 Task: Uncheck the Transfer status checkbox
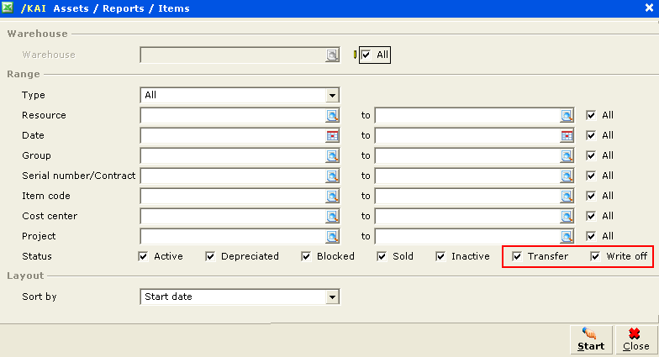point(517,256)
